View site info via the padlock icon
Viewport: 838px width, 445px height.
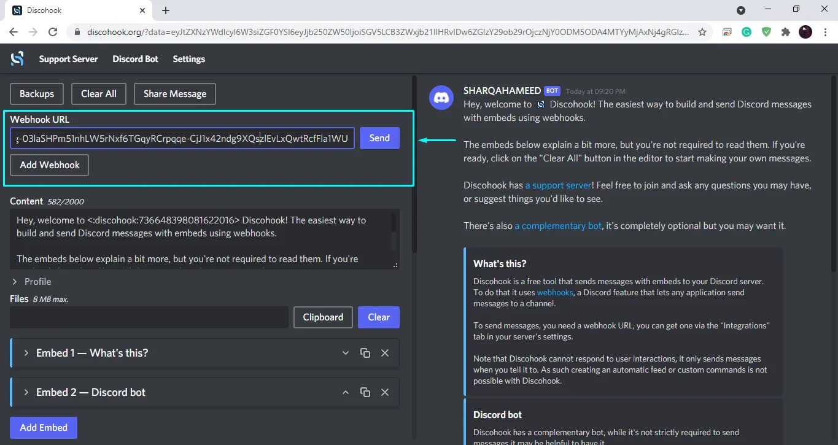(77, 32)
